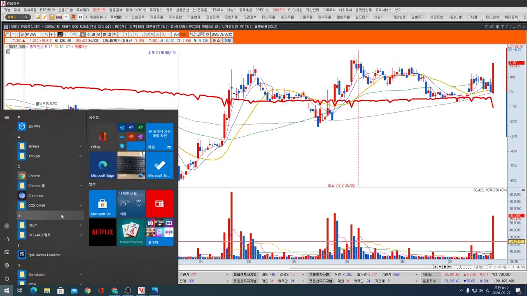Toggle monthly (월) chart period button
This screenshot has height=296, width=527.
93,34
